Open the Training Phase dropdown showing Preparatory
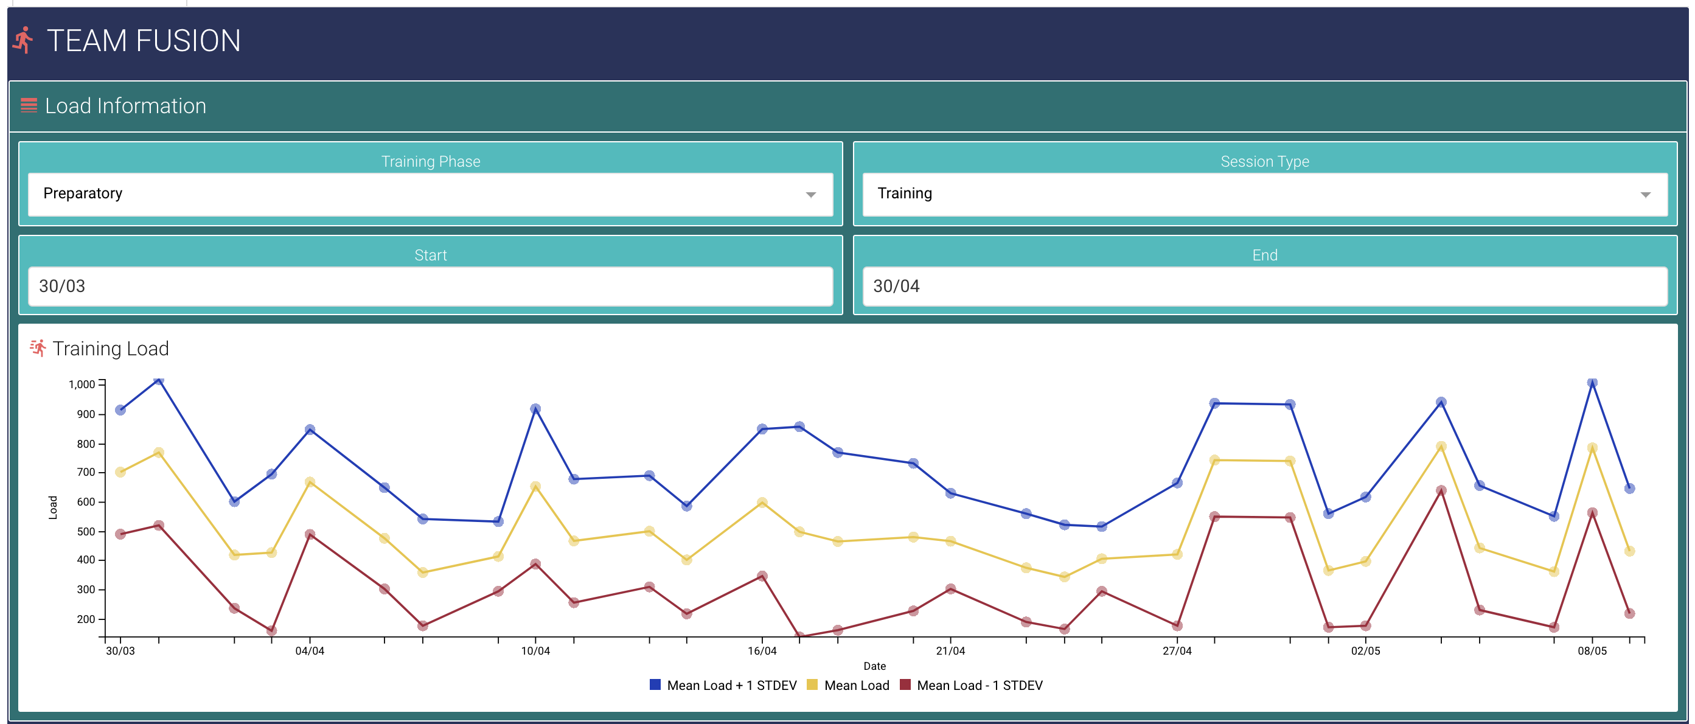Viewport: 1695px width, 724px height. 430,194
